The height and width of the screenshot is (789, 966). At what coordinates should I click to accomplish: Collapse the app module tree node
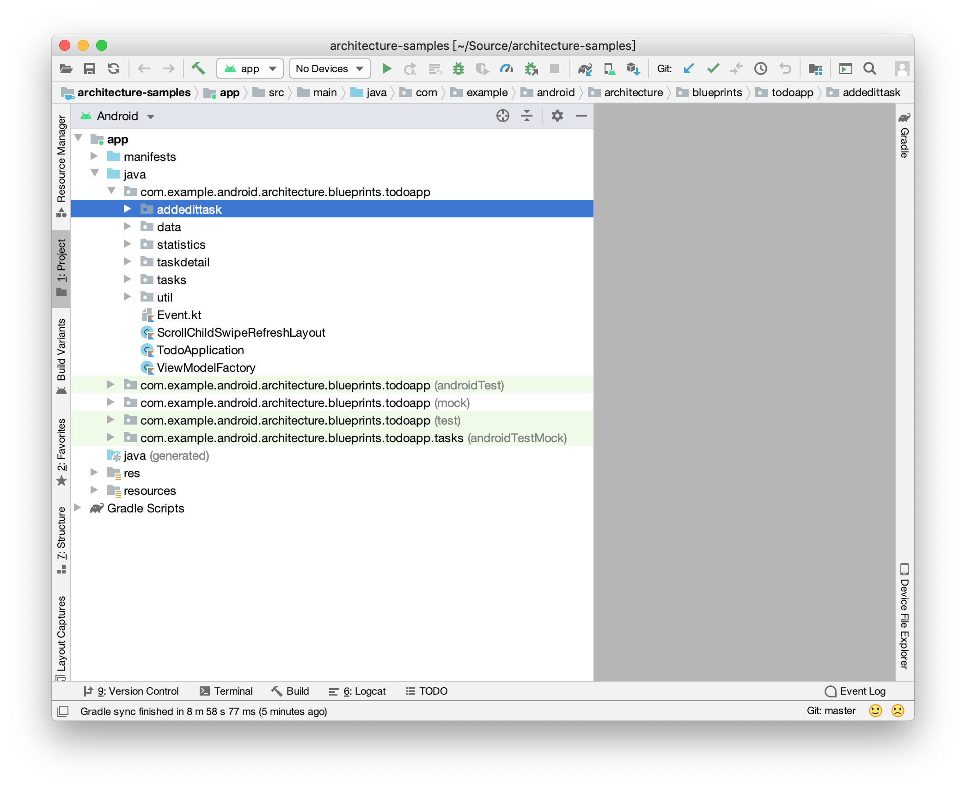point(79,138)
